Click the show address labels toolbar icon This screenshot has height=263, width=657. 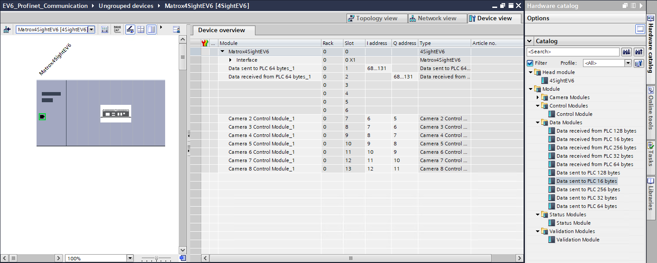click(x=104, y=30)
